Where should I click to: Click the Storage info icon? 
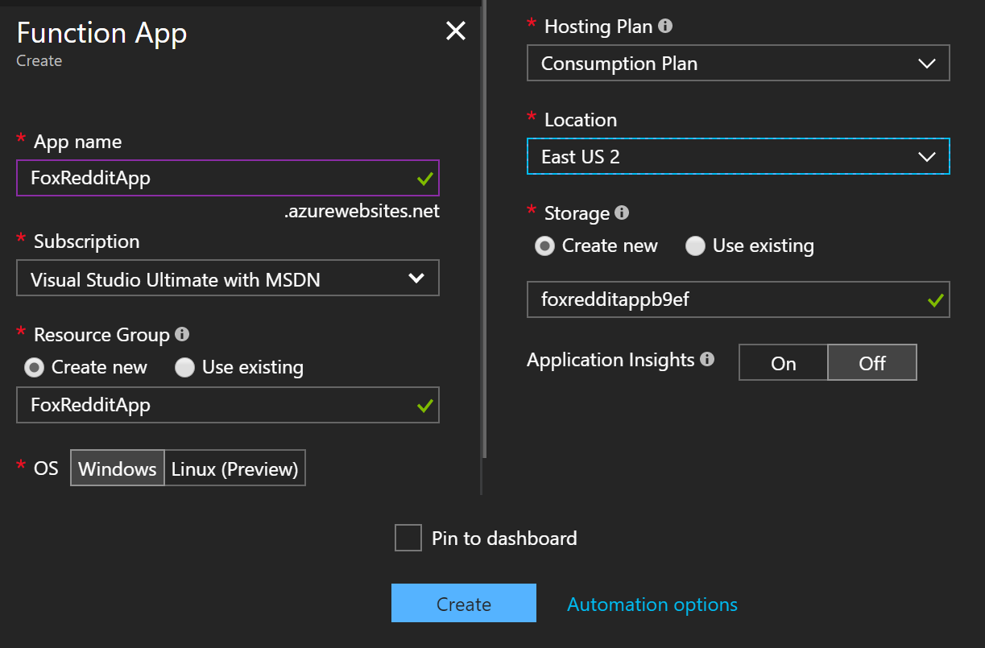click(x=622, y=213)
